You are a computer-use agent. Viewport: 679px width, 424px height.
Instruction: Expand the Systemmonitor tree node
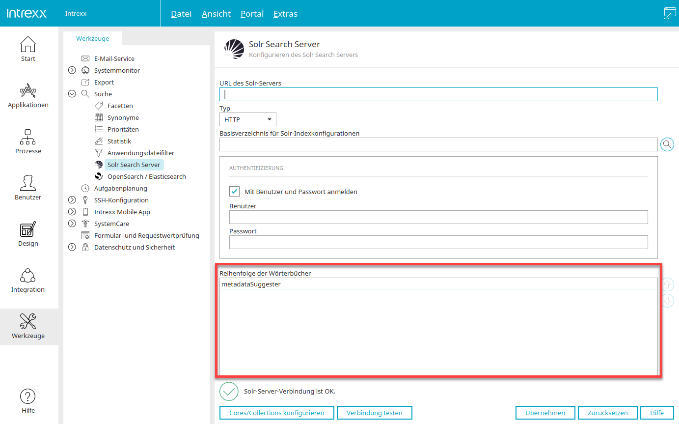(x=72, y=70)
